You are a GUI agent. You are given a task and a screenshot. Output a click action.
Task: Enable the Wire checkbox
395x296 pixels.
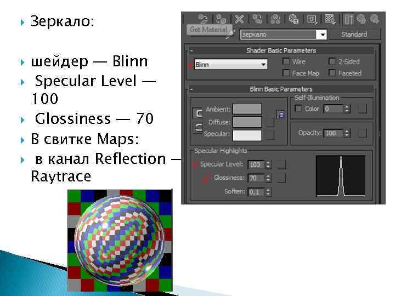[286, 61]
